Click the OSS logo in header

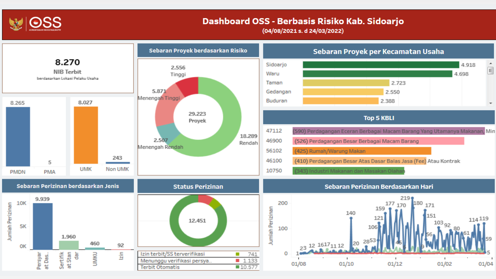(45, 23)
